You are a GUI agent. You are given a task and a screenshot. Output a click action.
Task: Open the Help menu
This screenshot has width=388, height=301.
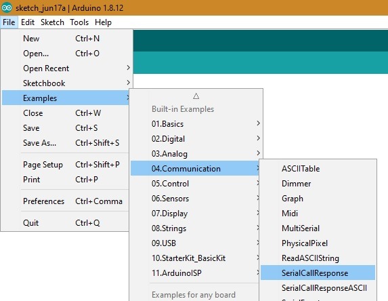[x=103, y=22]
